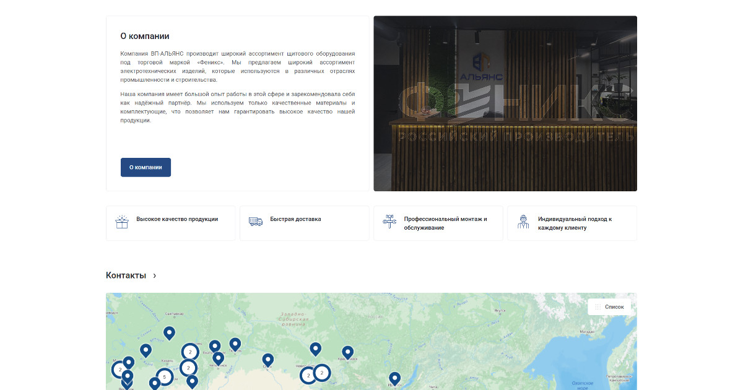Image resolution: width=743 pixels, height=390 pixels.
Task: Click the delivery truck icon
Action: [256, 220]
